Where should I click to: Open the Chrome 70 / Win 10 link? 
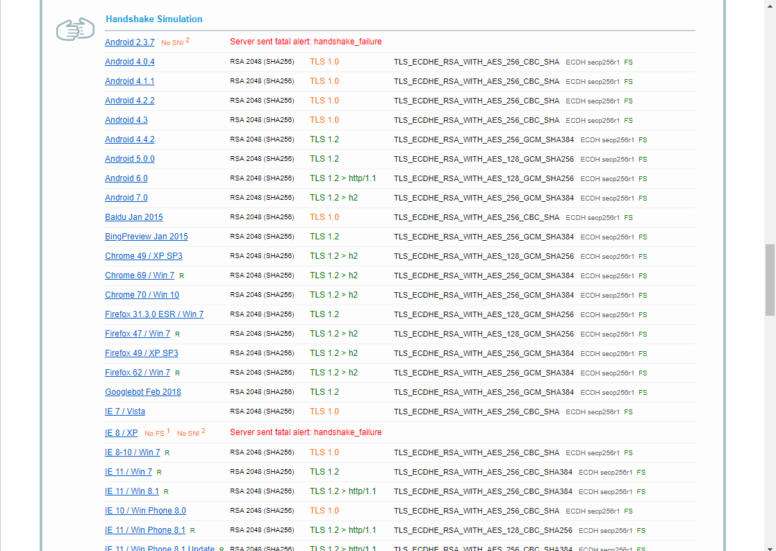click(142, 295)
